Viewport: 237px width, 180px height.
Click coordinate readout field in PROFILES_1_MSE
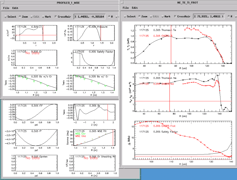(x=90, y=17)
